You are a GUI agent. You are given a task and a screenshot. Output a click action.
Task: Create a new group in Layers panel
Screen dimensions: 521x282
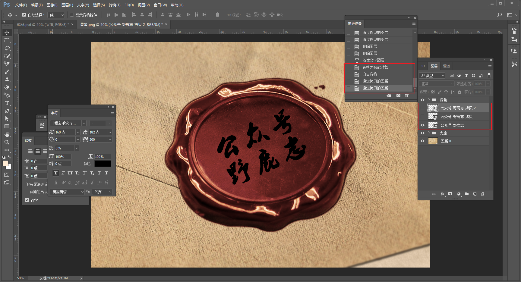click(x=467, y=194)
